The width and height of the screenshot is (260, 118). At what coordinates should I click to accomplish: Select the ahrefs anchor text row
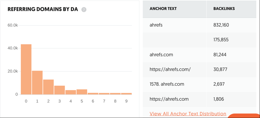click(200, 25)
